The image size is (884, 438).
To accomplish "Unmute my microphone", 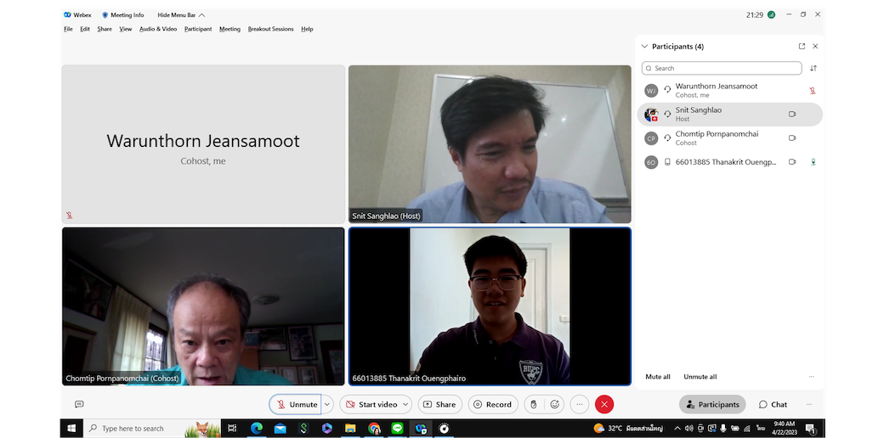I will click(296, 404).
